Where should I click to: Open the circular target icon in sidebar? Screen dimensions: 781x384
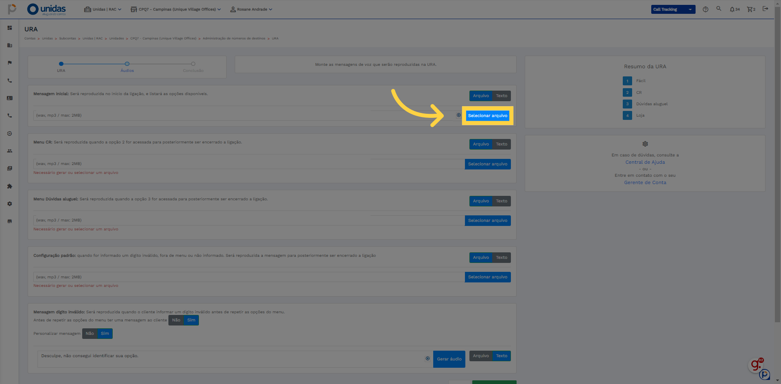point(10,134)
